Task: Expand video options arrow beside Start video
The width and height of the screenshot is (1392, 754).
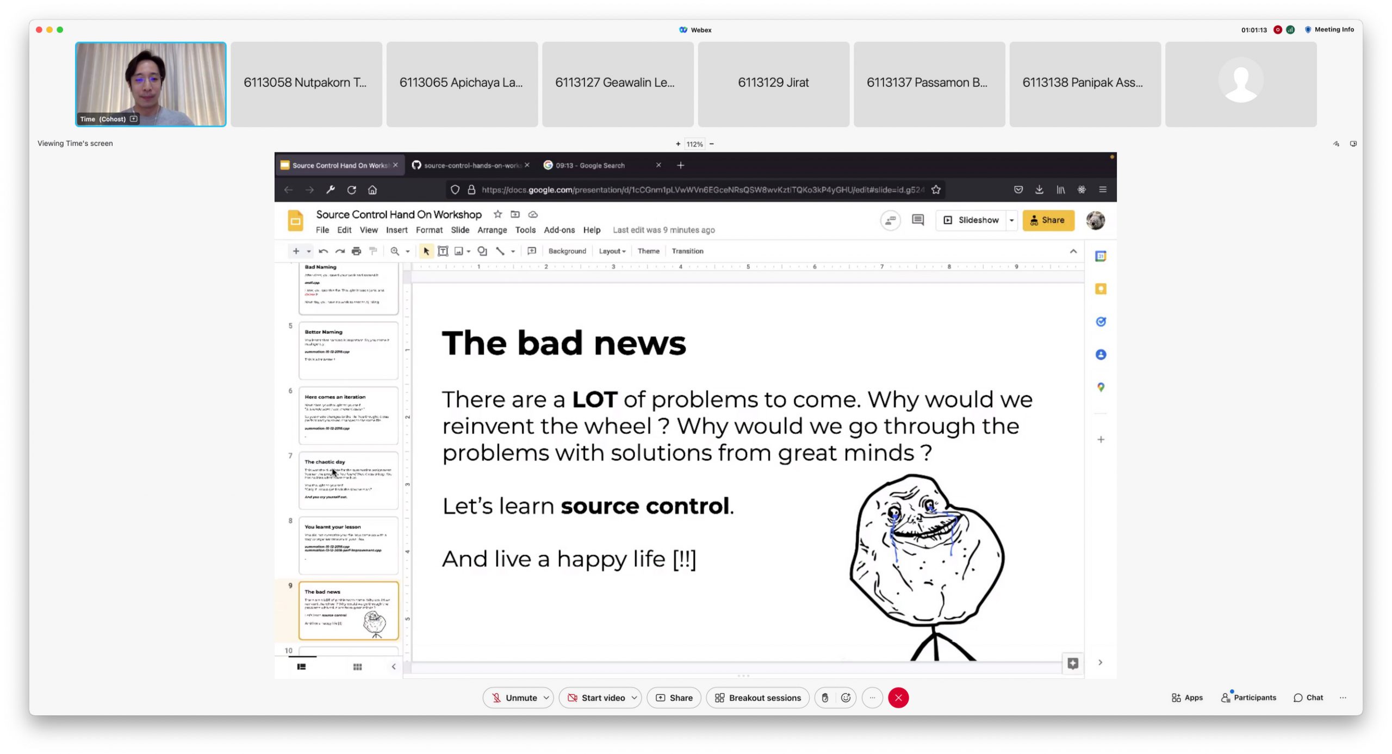Action: (634, 697)
